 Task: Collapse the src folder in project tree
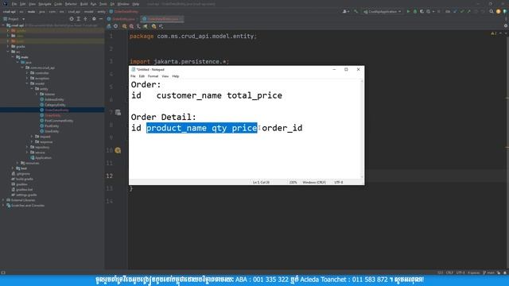pyautogui.click(x=9, y=52)
